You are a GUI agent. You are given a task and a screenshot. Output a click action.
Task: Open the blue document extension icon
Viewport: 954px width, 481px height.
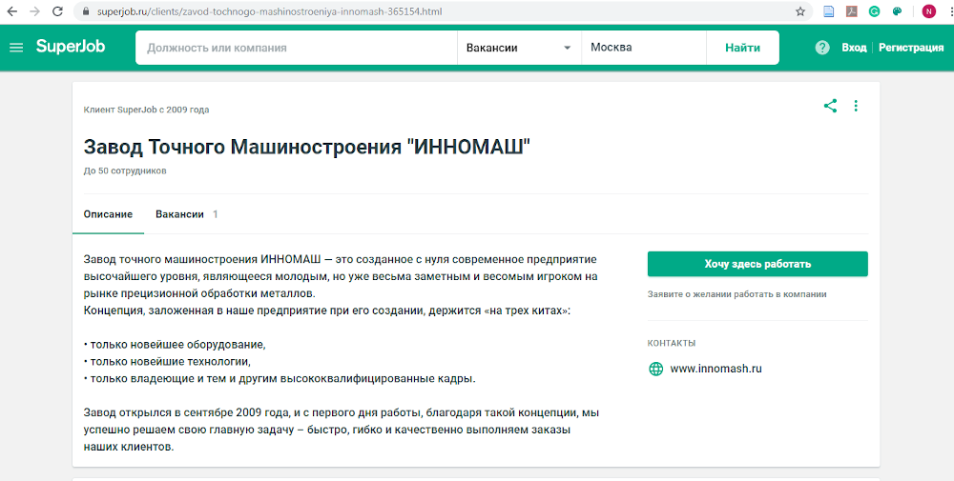[829, 10]
